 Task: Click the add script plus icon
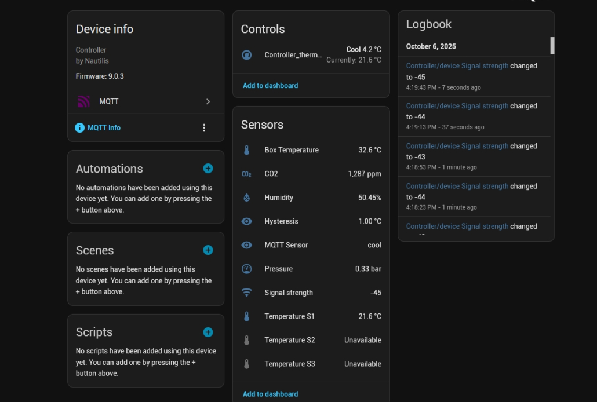[x=208, y=332]
